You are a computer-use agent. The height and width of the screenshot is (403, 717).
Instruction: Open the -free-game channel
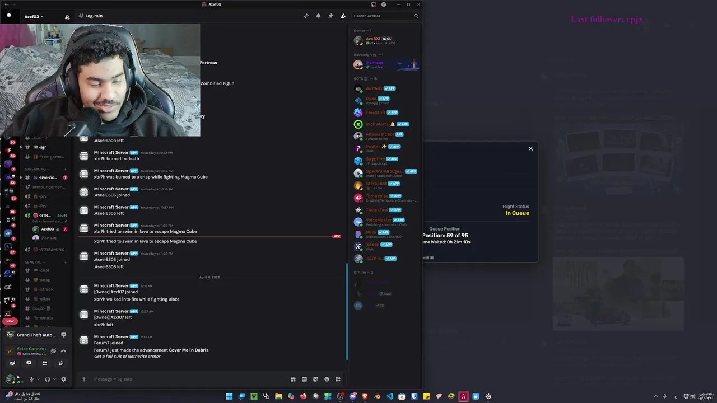[x=46, y=157]
